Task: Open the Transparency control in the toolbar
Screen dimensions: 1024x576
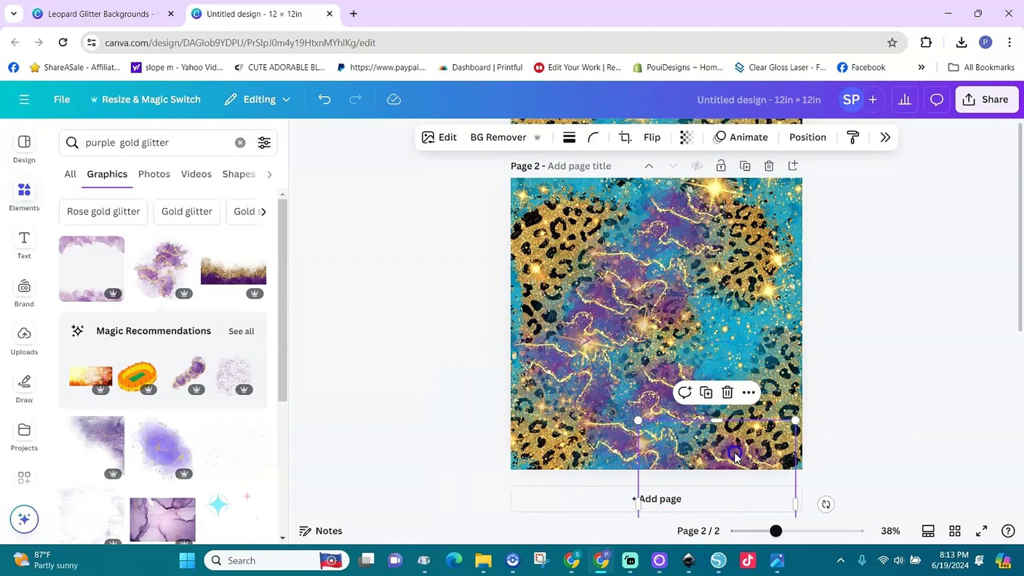Action: [x=686, y=137]
